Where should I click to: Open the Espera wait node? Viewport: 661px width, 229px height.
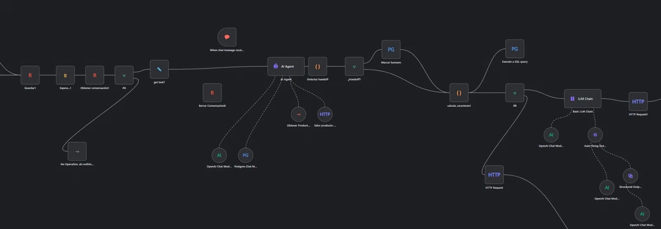click(65, 75)
